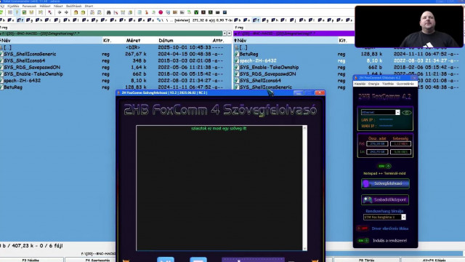Click the parent folder [..] in right panel
The width and height of the screenshot is (465, 262).
click(243, 47)
